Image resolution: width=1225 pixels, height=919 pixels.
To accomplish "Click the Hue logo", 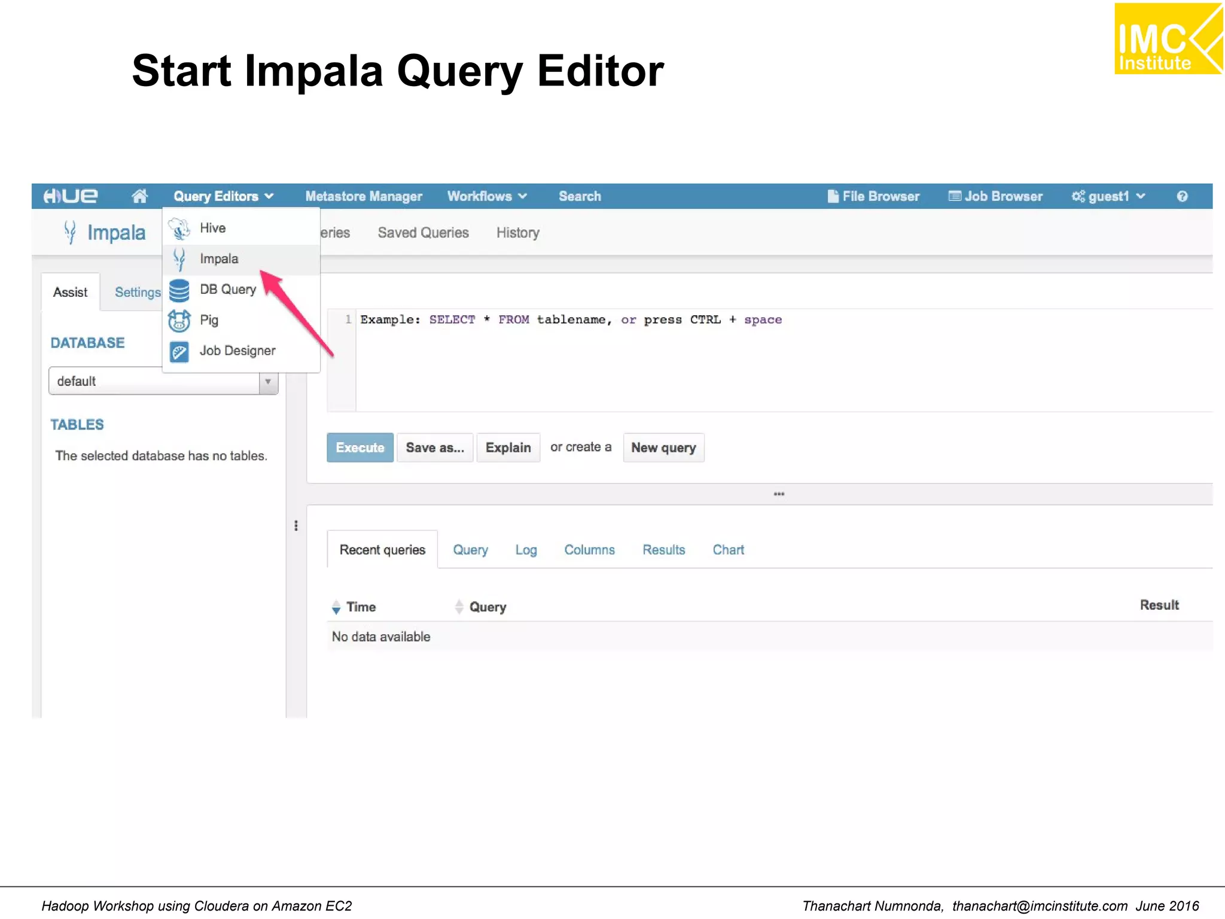I will [70, 196].
